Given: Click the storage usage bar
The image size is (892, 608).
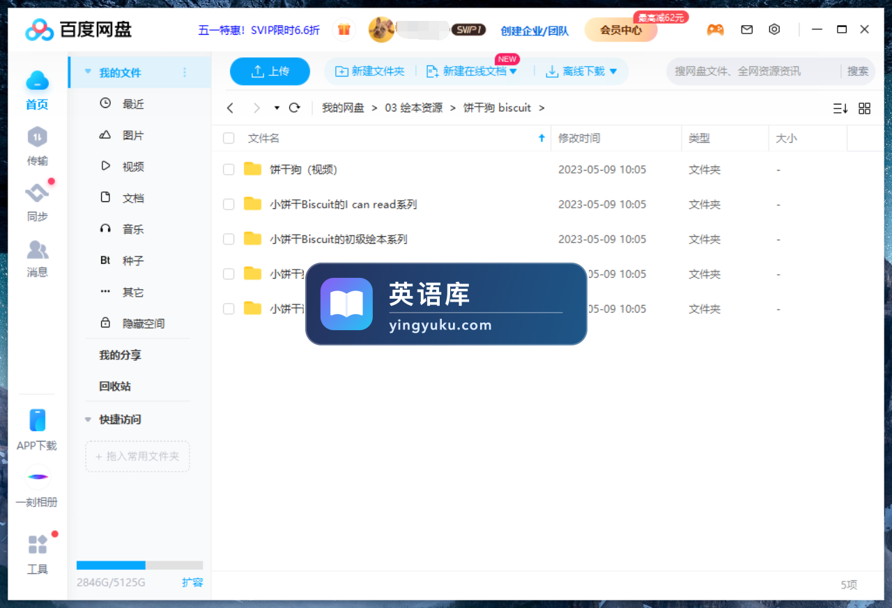Looking at the screenshot, I should [x=139, y=566].
